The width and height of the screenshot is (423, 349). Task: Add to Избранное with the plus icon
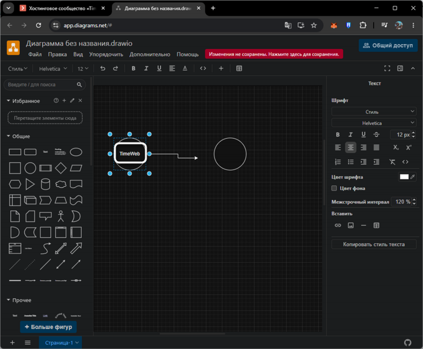coord(64,100)
